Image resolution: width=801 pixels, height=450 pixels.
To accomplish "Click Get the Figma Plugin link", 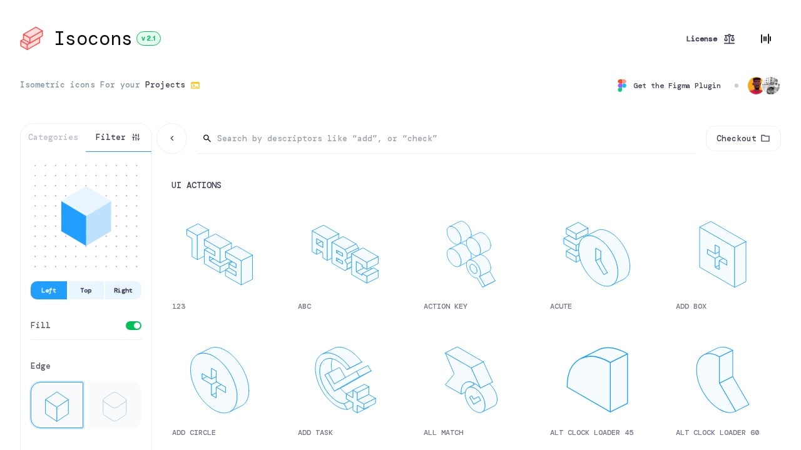I will click(676, 86).
